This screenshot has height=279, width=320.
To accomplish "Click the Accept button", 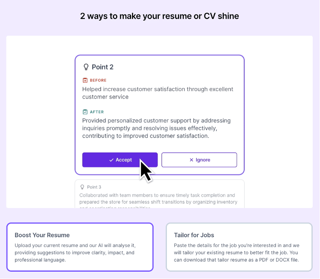I will click(x=120, y=160).
